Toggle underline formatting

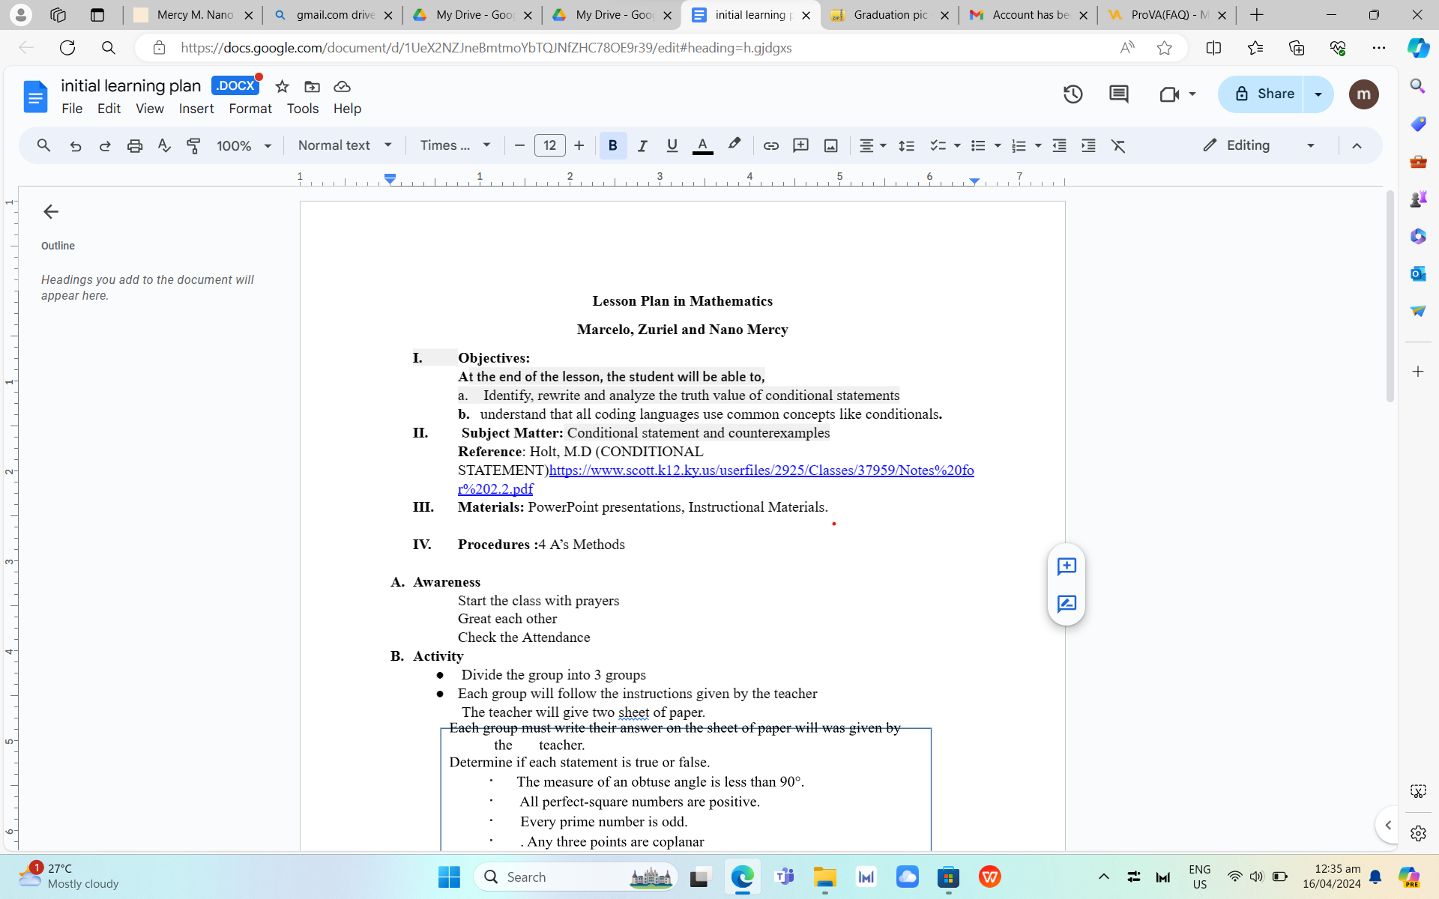coord(672,145)
